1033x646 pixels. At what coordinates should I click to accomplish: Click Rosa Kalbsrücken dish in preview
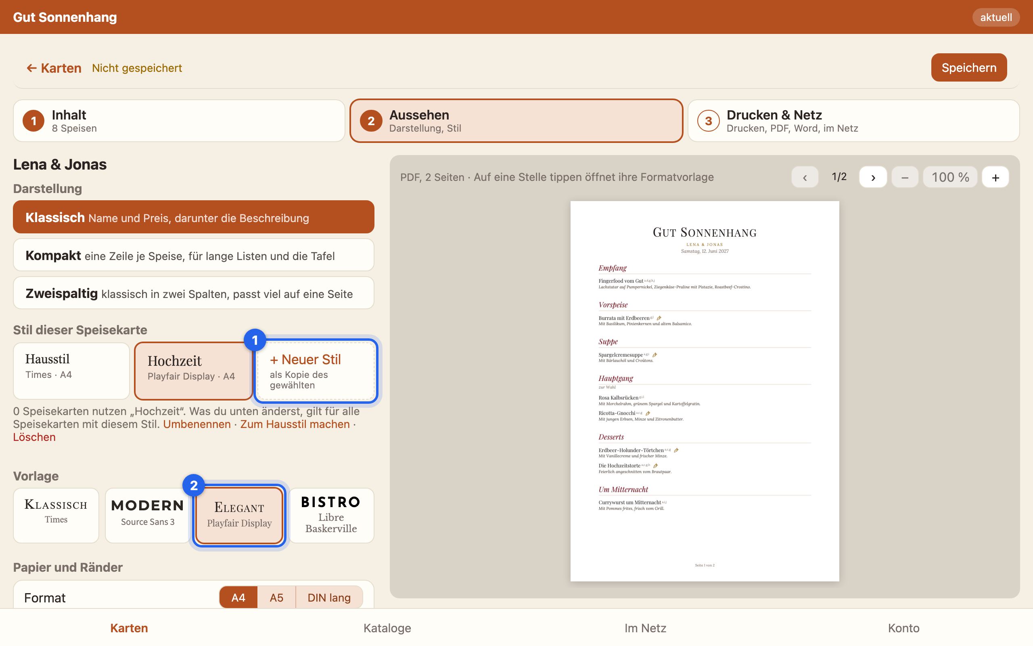coord(619,398)
